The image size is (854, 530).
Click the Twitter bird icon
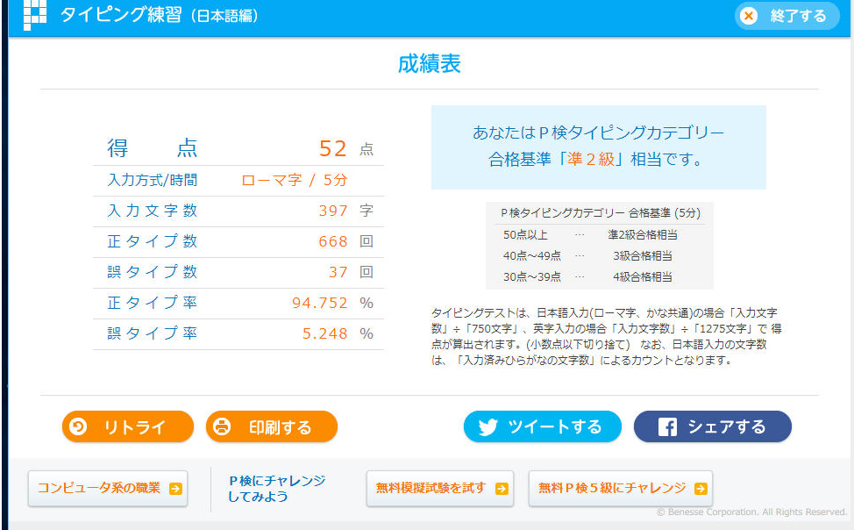488,427
